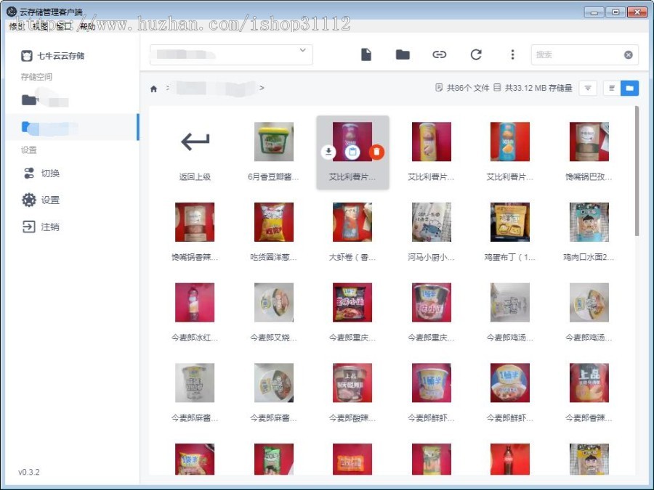Click the v0.3.2 version label

pyautogui.click(x=29, y=472)
